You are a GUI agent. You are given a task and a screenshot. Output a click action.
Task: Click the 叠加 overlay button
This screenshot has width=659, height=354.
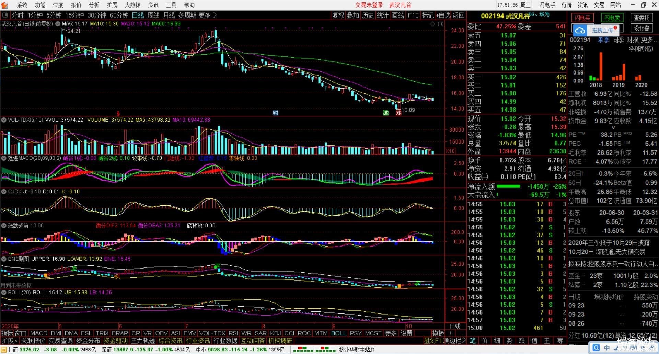[x=353, y=15]
